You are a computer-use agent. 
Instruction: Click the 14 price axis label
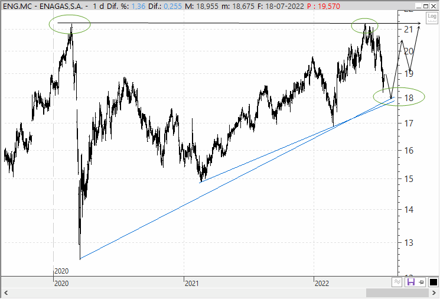(x=409, y=209)
